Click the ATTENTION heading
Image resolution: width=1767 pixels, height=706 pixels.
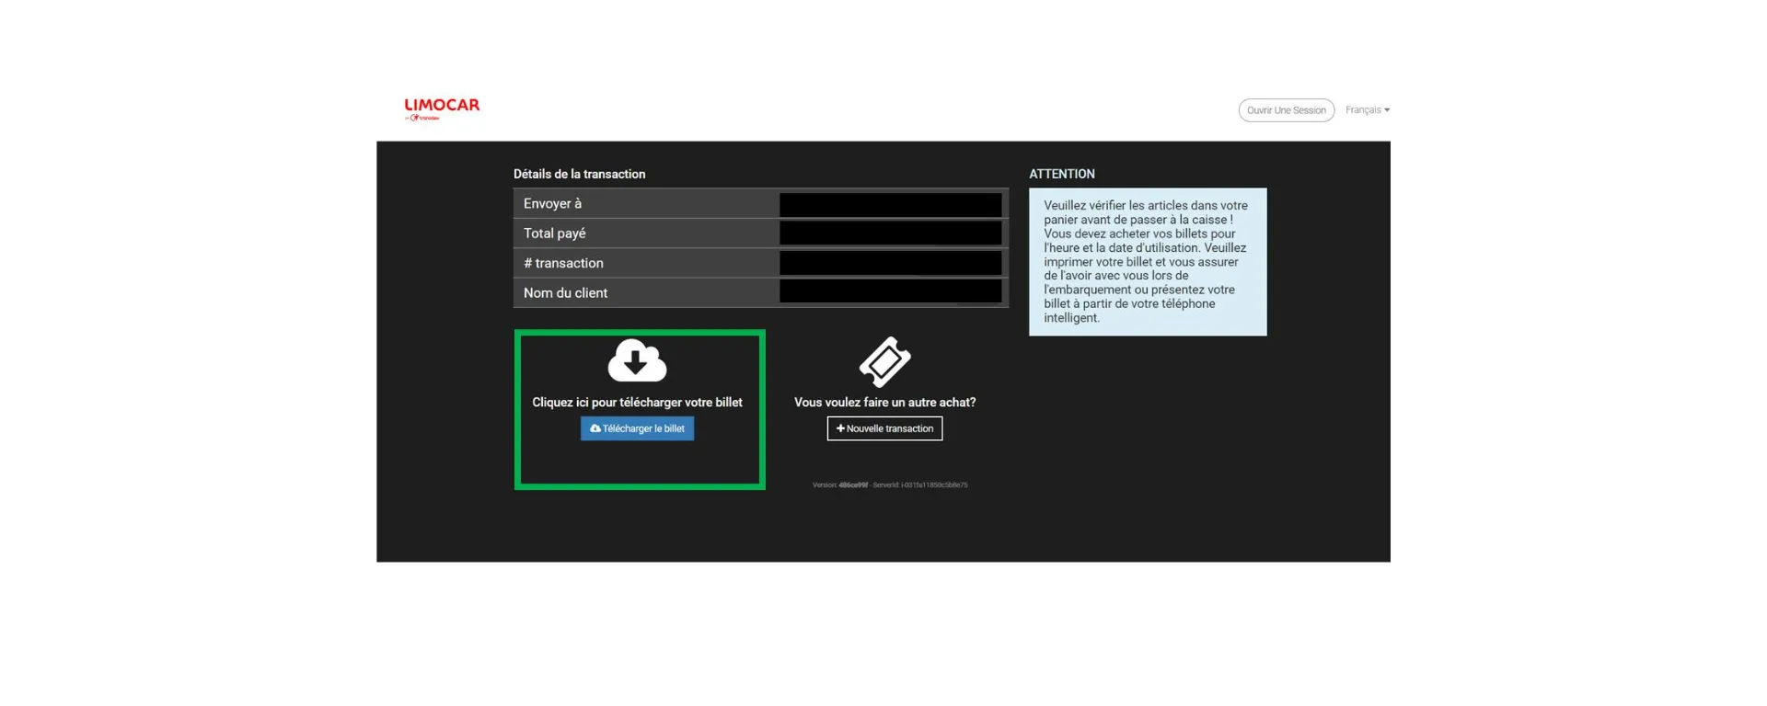(1062, 174)
